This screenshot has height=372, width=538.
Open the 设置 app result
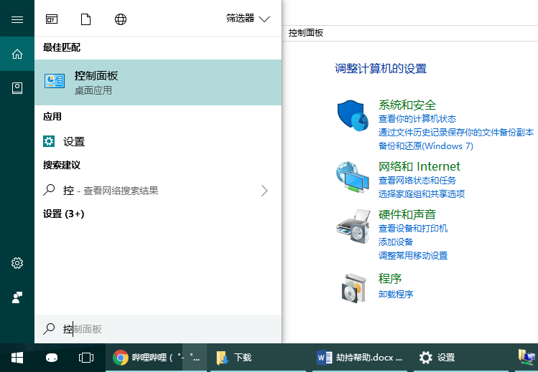158,141
